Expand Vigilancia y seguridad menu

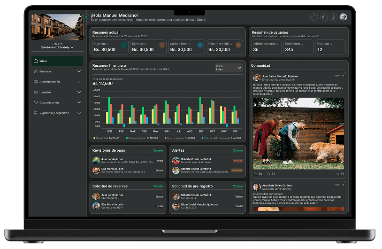57,113
